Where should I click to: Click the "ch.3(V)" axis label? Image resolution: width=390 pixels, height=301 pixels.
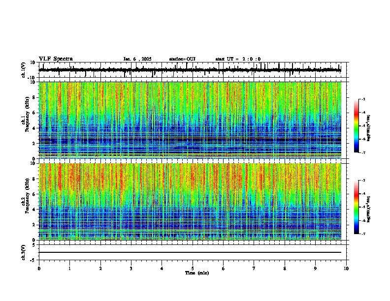tap(24, 253)
